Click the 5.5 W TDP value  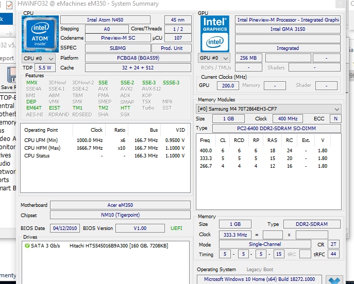pyautogui.click(x=45, y=67)
